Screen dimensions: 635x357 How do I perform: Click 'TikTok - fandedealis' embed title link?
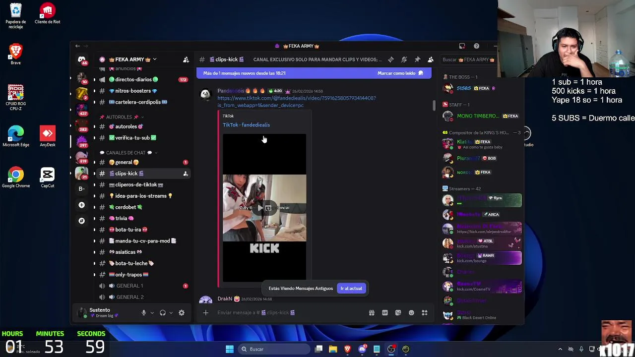click(246, 125)
